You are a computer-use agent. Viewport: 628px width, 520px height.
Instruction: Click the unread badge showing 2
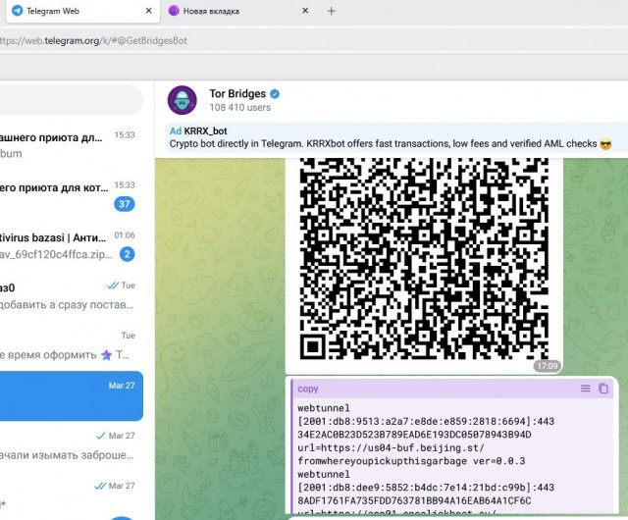point(128,254)
